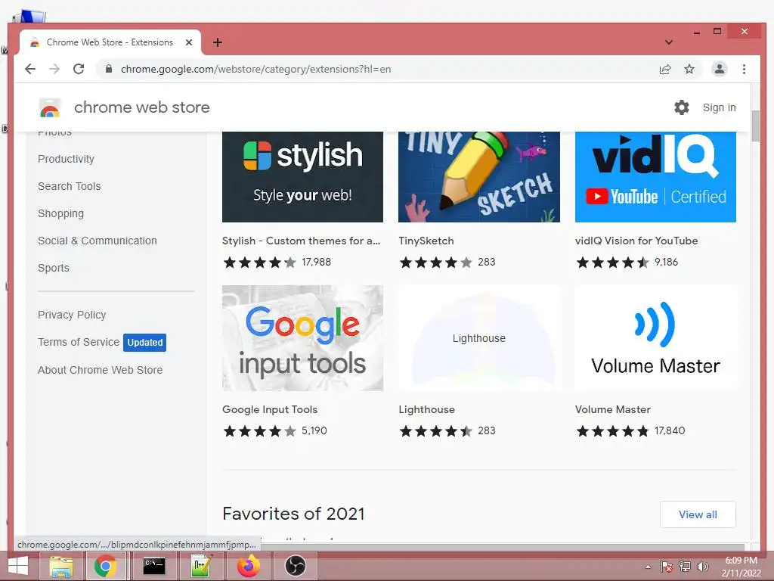Click the Volume Master title text
774x581 pixels.
pyautogui.click(x=613, y=409)
